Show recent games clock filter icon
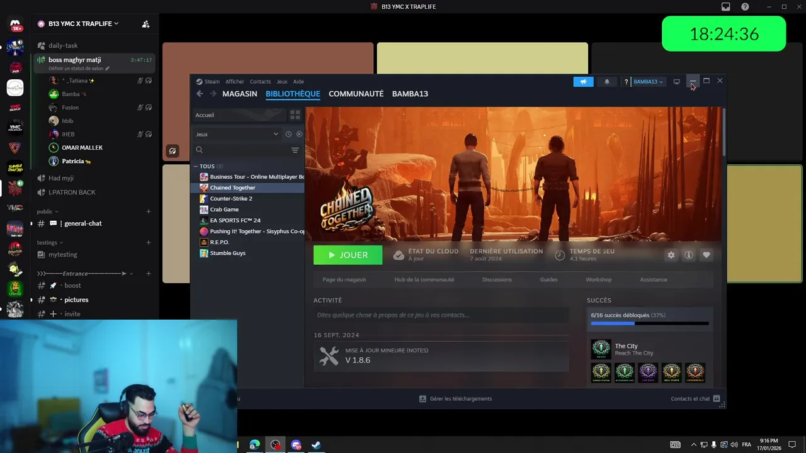This screenshot has height=453, width=806. [288, 134]
